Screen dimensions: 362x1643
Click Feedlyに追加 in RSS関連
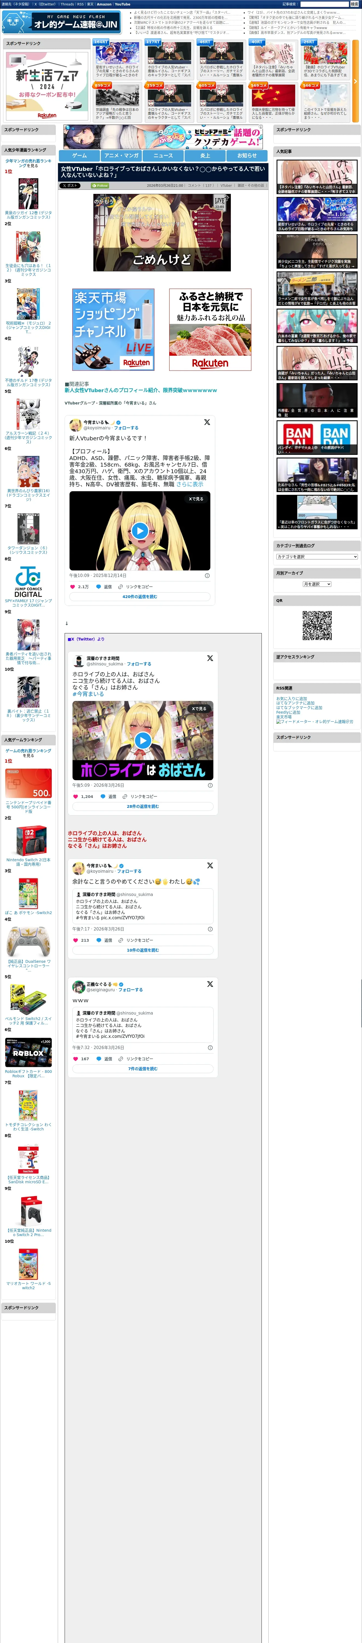(288, 713)
